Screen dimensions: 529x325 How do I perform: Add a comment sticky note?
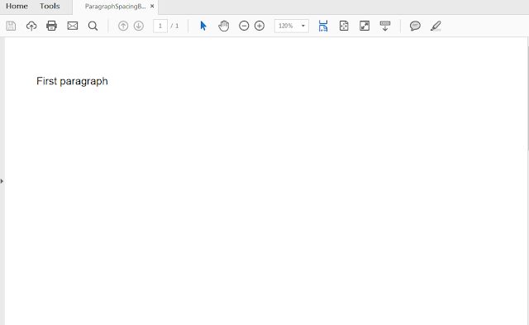pos(415,26)
